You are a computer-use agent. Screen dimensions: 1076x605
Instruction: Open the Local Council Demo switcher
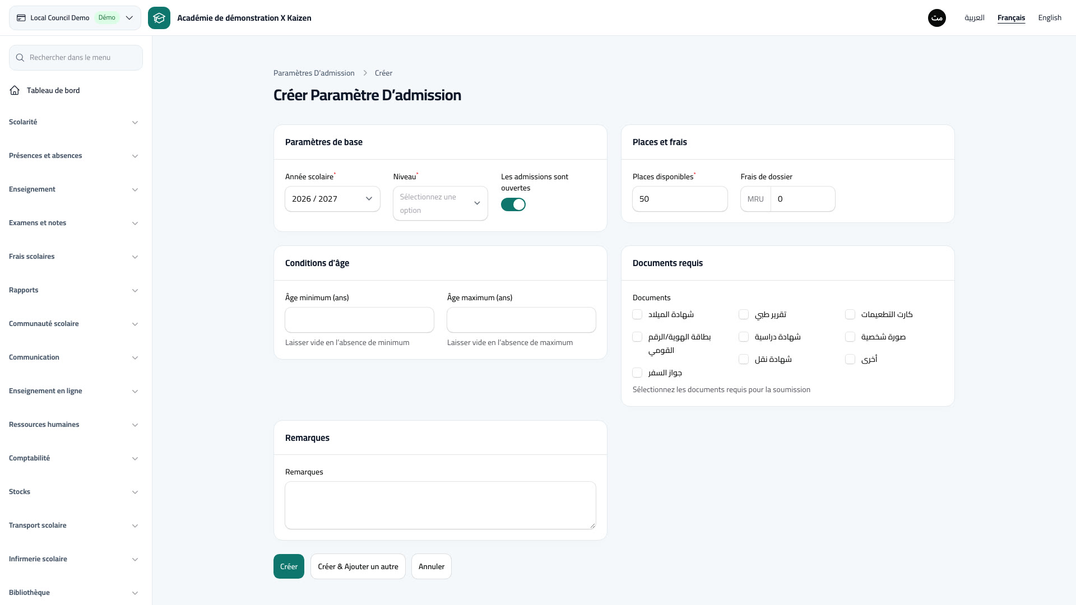point(75,18)
